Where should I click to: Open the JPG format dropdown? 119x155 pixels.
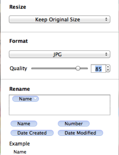tap(59, 54)
